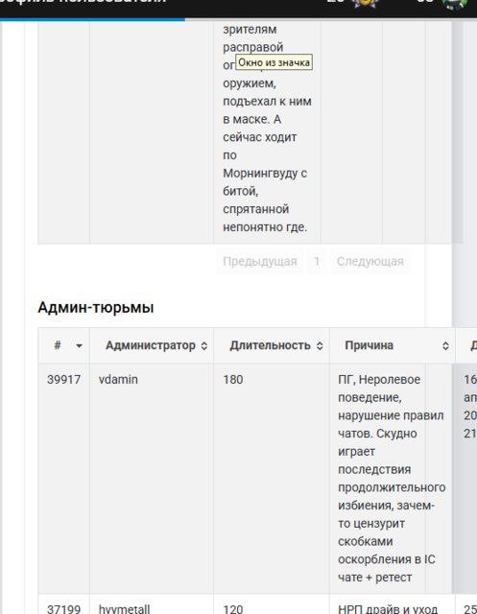
Task: Sort table by Длительность column
Action: 272,345
